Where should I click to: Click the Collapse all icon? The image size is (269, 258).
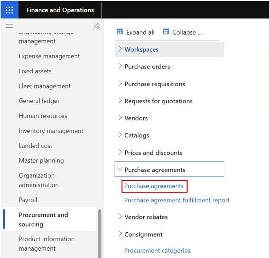coord(166,32)
